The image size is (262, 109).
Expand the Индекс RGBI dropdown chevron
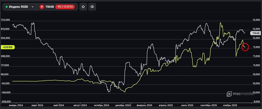coord(32,7)
